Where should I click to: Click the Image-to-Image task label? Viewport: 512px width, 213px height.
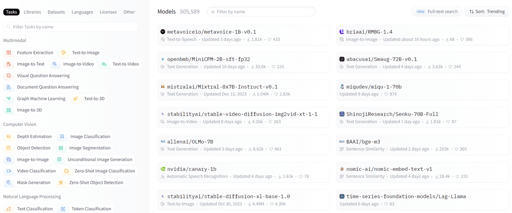click(x=33, y=160)
